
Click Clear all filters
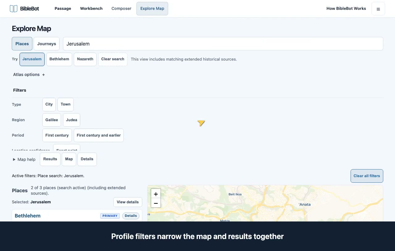pyautogui.click(x=367, y=176)
